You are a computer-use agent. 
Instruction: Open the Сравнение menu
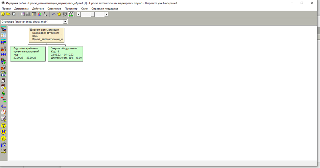[54, 8]
